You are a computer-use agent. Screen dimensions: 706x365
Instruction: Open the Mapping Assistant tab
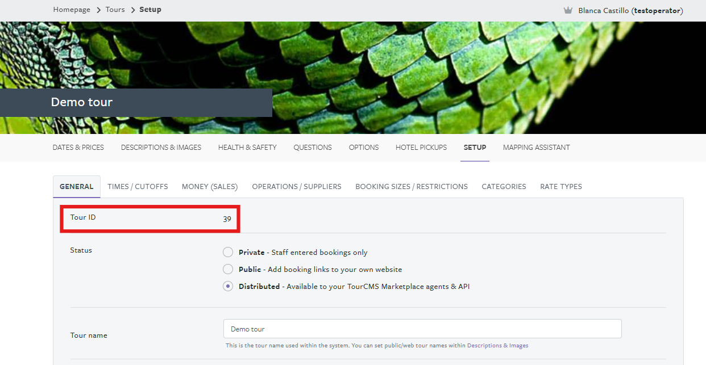click(536, 148)
